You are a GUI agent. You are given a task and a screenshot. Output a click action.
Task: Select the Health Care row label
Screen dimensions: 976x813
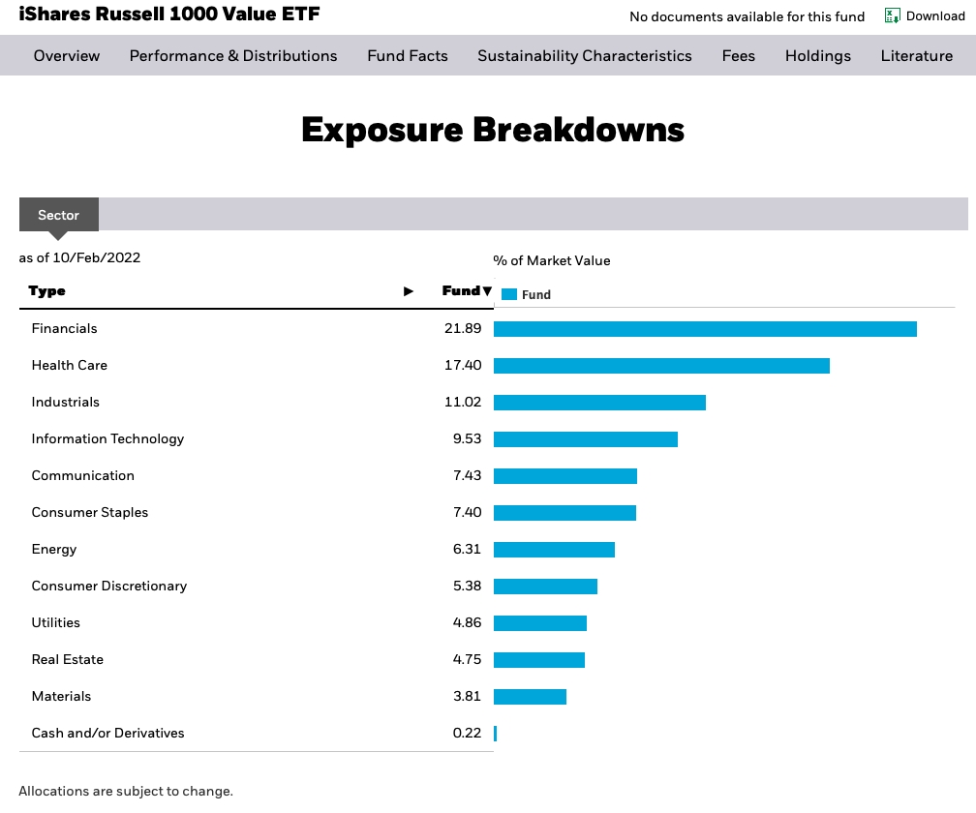[69, 365]
